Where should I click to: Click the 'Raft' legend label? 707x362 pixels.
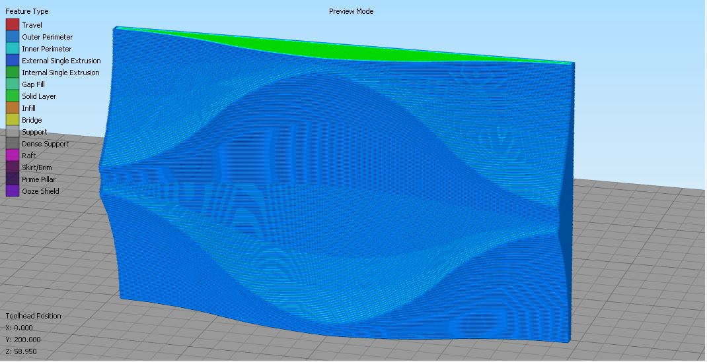29,156
